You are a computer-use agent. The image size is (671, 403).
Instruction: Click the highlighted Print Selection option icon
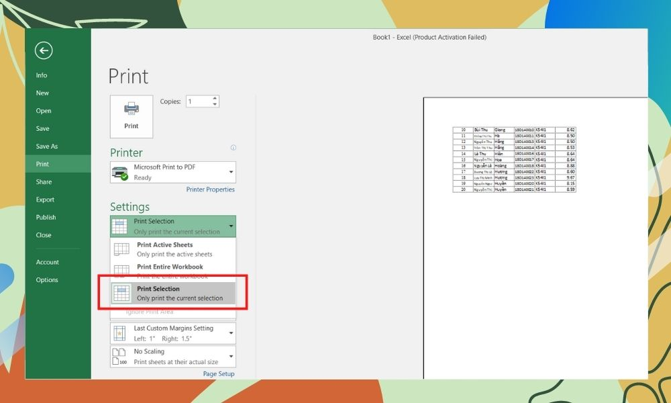tap(121, 294)
